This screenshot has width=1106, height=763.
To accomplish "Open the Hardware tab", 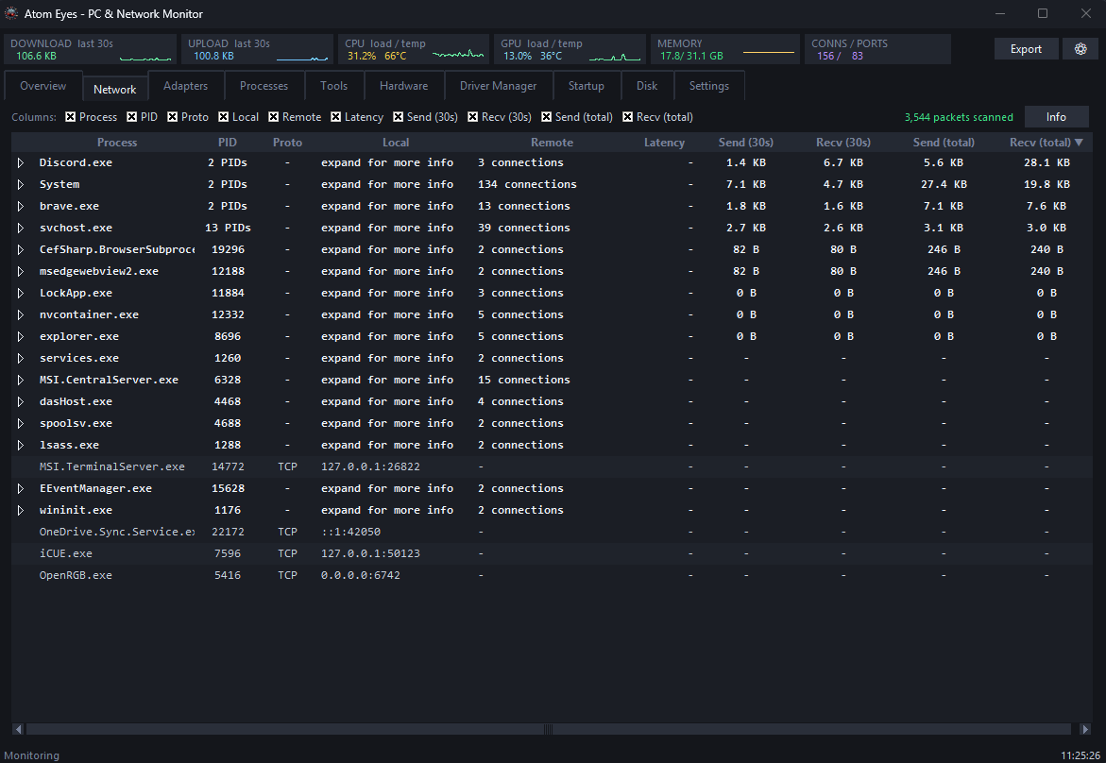I will (x=403, y=86).
